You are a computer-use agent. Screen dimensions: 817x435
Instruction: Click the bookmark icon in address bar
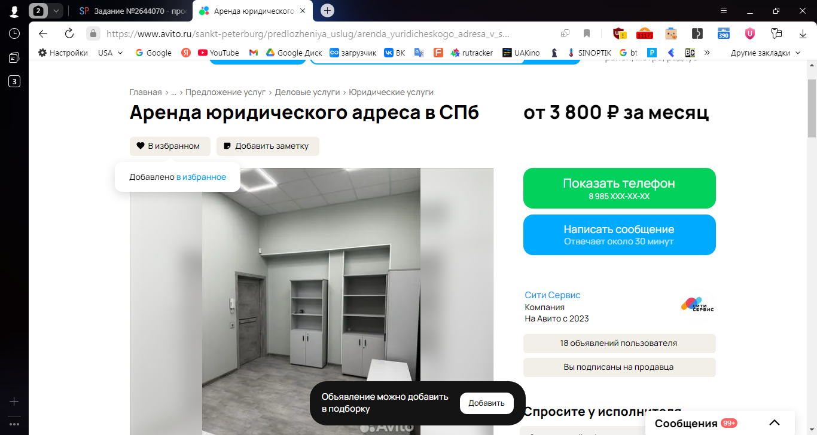click(x=587, y=33)
